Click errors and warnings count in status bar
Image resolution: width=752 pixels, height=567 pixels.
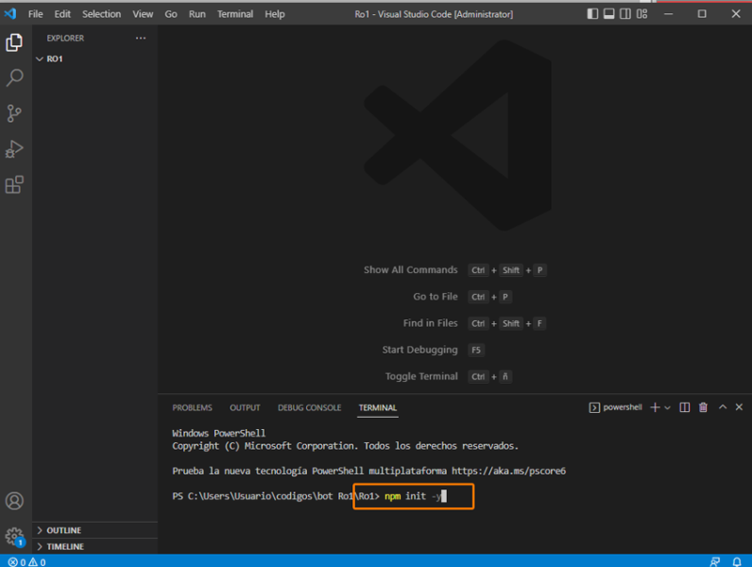[26, 561]
